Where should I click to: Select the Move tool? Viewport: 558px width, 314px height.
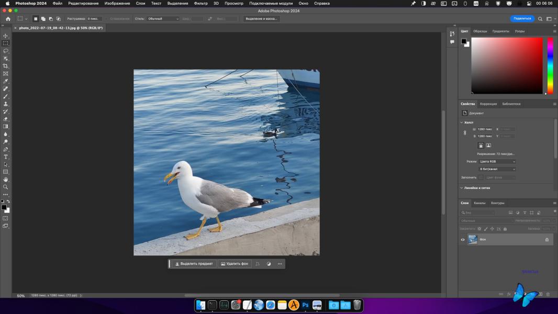pyautogui.click(x=6, y=36)
